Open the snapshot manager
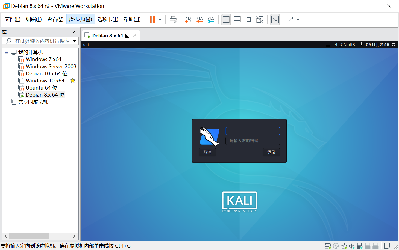This screenshot has width=399, height=250. coord(211,19)
